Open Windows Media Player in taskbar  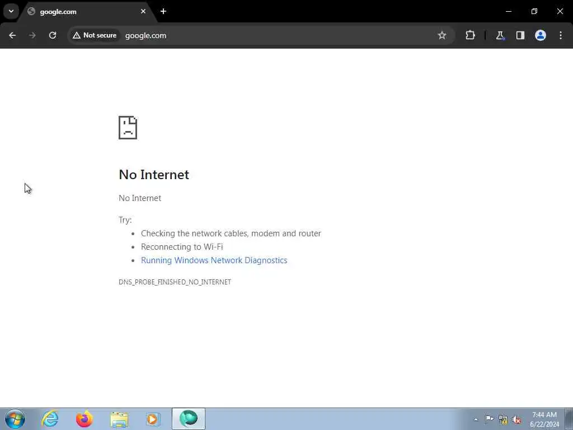coord(153,419)
